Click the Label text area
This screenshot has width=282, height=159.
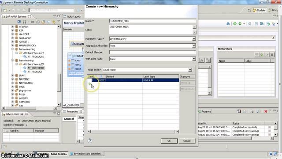click(x=151, y=30)
